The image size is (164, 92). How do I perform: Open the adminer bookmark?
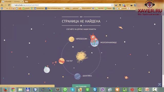click(74, 8)
